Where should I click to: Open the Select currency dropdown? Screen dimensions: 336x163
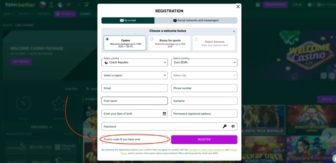coord(204,62)
